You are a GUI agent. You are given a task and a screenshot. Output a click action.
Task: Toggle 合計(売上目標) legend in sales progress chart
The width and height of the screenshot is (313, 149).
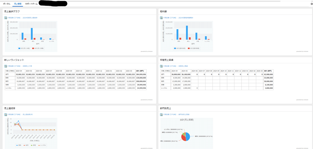pyautogui.click(x=25, y=48)
